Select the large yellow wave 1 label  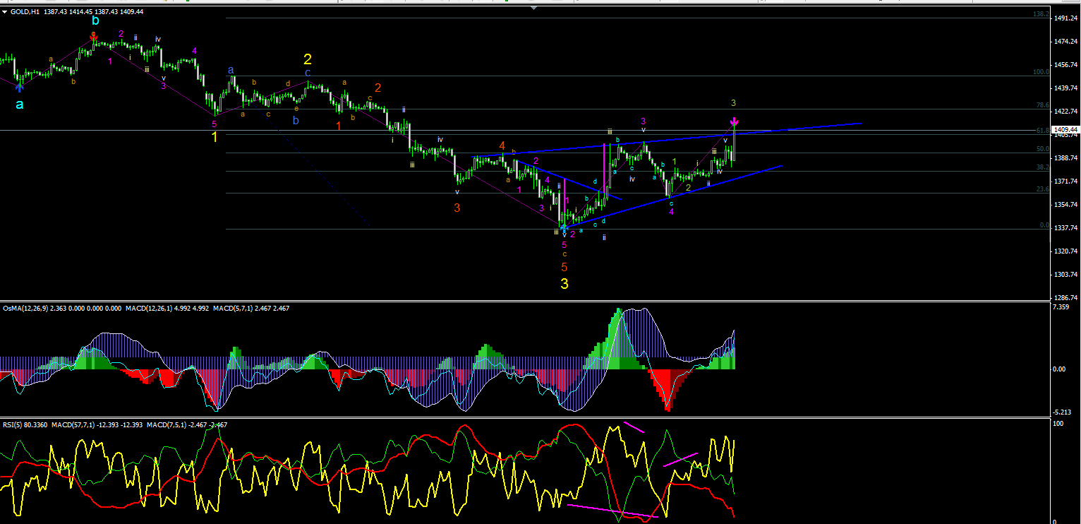click(215, 136)
